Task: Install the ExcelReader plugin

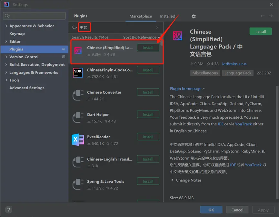Action: 148,137
